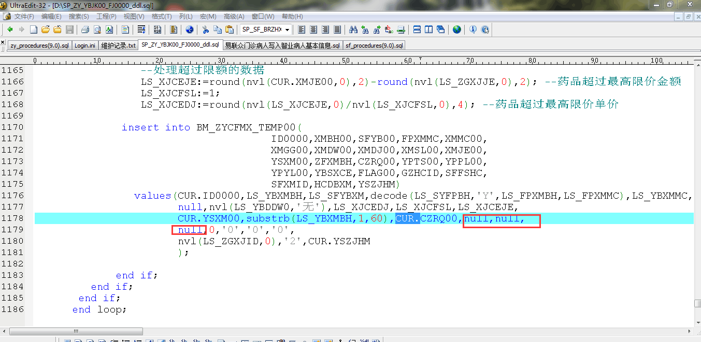Print the current document

pos(85,29)
